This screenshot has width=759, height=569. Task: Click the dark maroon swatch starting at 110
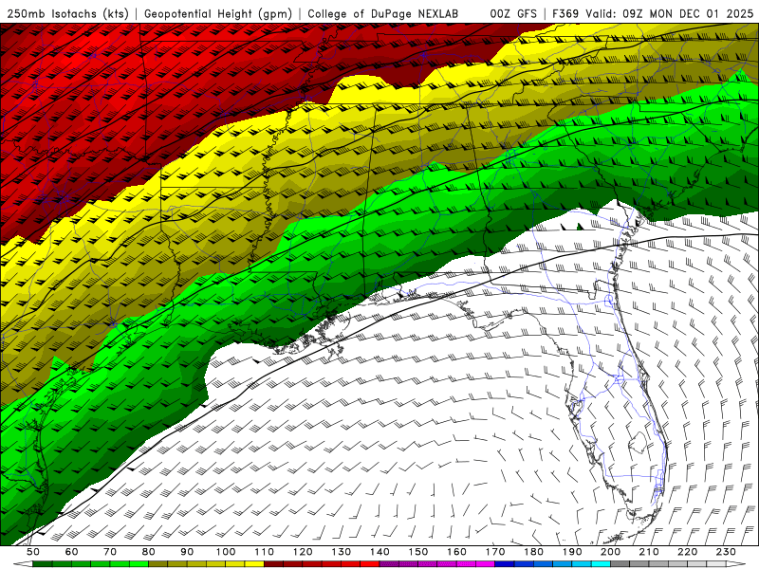pyautogui.click(x=274, y=564)
